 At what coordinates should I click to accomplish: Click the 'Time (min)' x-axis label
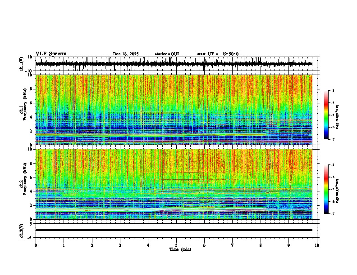click(180, 249)
